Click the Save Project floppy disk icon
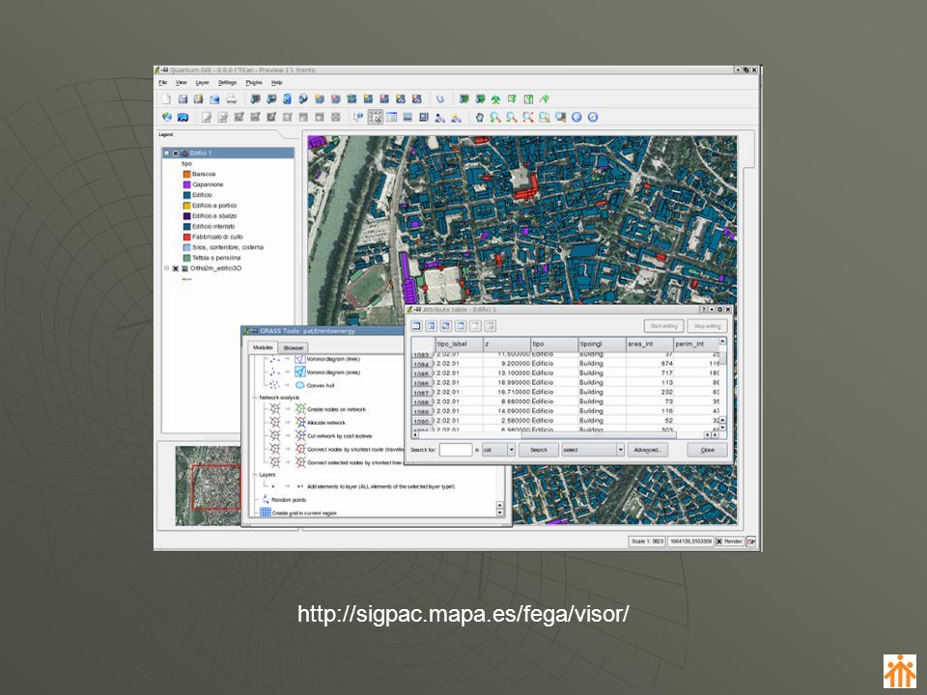The image size is (927, 695). pos(183,99)
